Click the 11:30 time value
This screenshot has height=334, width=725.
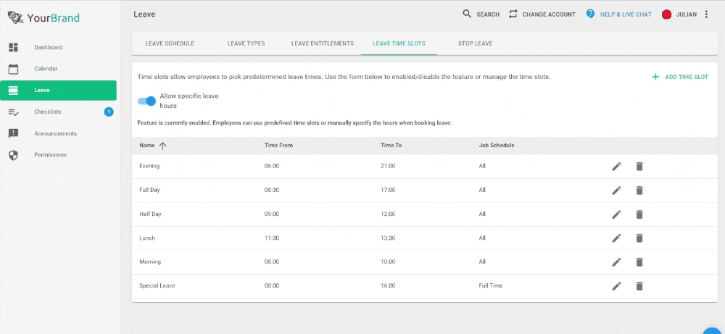271,238
